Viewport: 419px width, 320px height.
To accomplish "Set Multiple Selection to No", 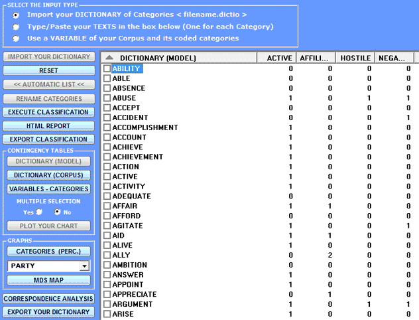I will pos(57,212).
